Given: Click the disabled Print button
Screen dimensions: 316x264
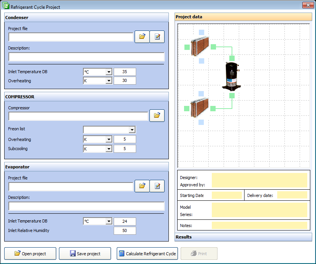Looking at the screenshot, I should click(x=199, y=253).
